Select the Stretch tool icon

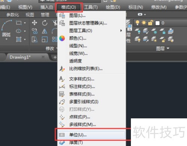[34, 40]
